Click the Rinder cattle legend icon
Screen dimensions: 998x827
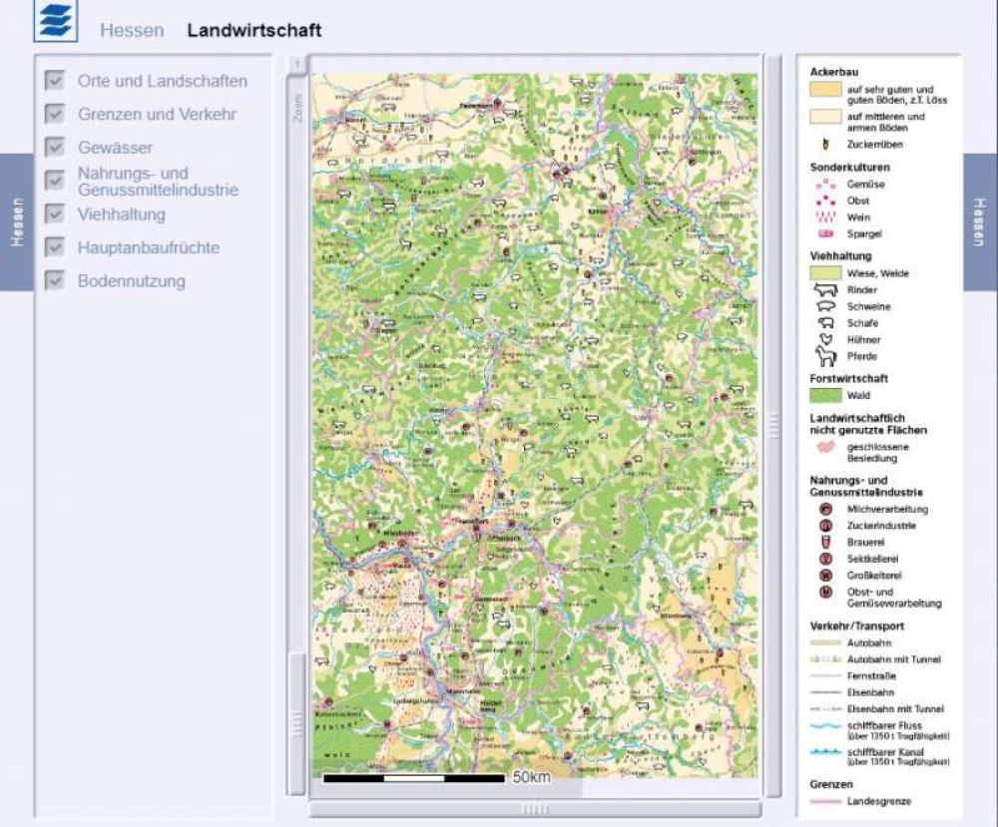[825, 289]
